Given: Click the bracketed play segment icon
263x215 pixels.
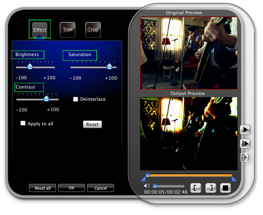Looking at the screenshot, I should [245, 157].
